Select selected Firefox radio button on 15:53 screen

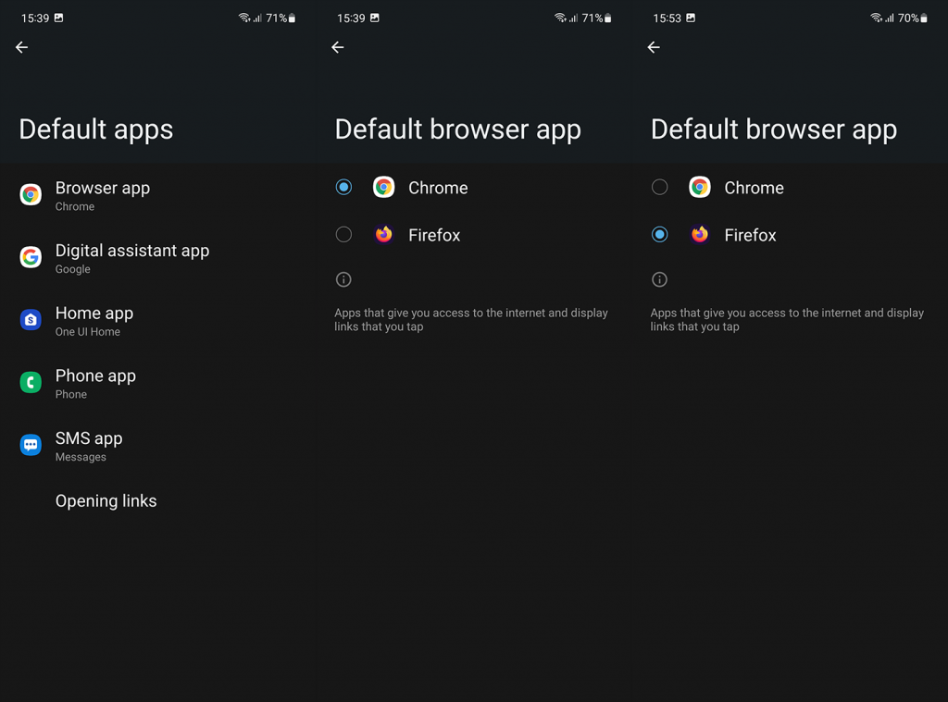659,234
